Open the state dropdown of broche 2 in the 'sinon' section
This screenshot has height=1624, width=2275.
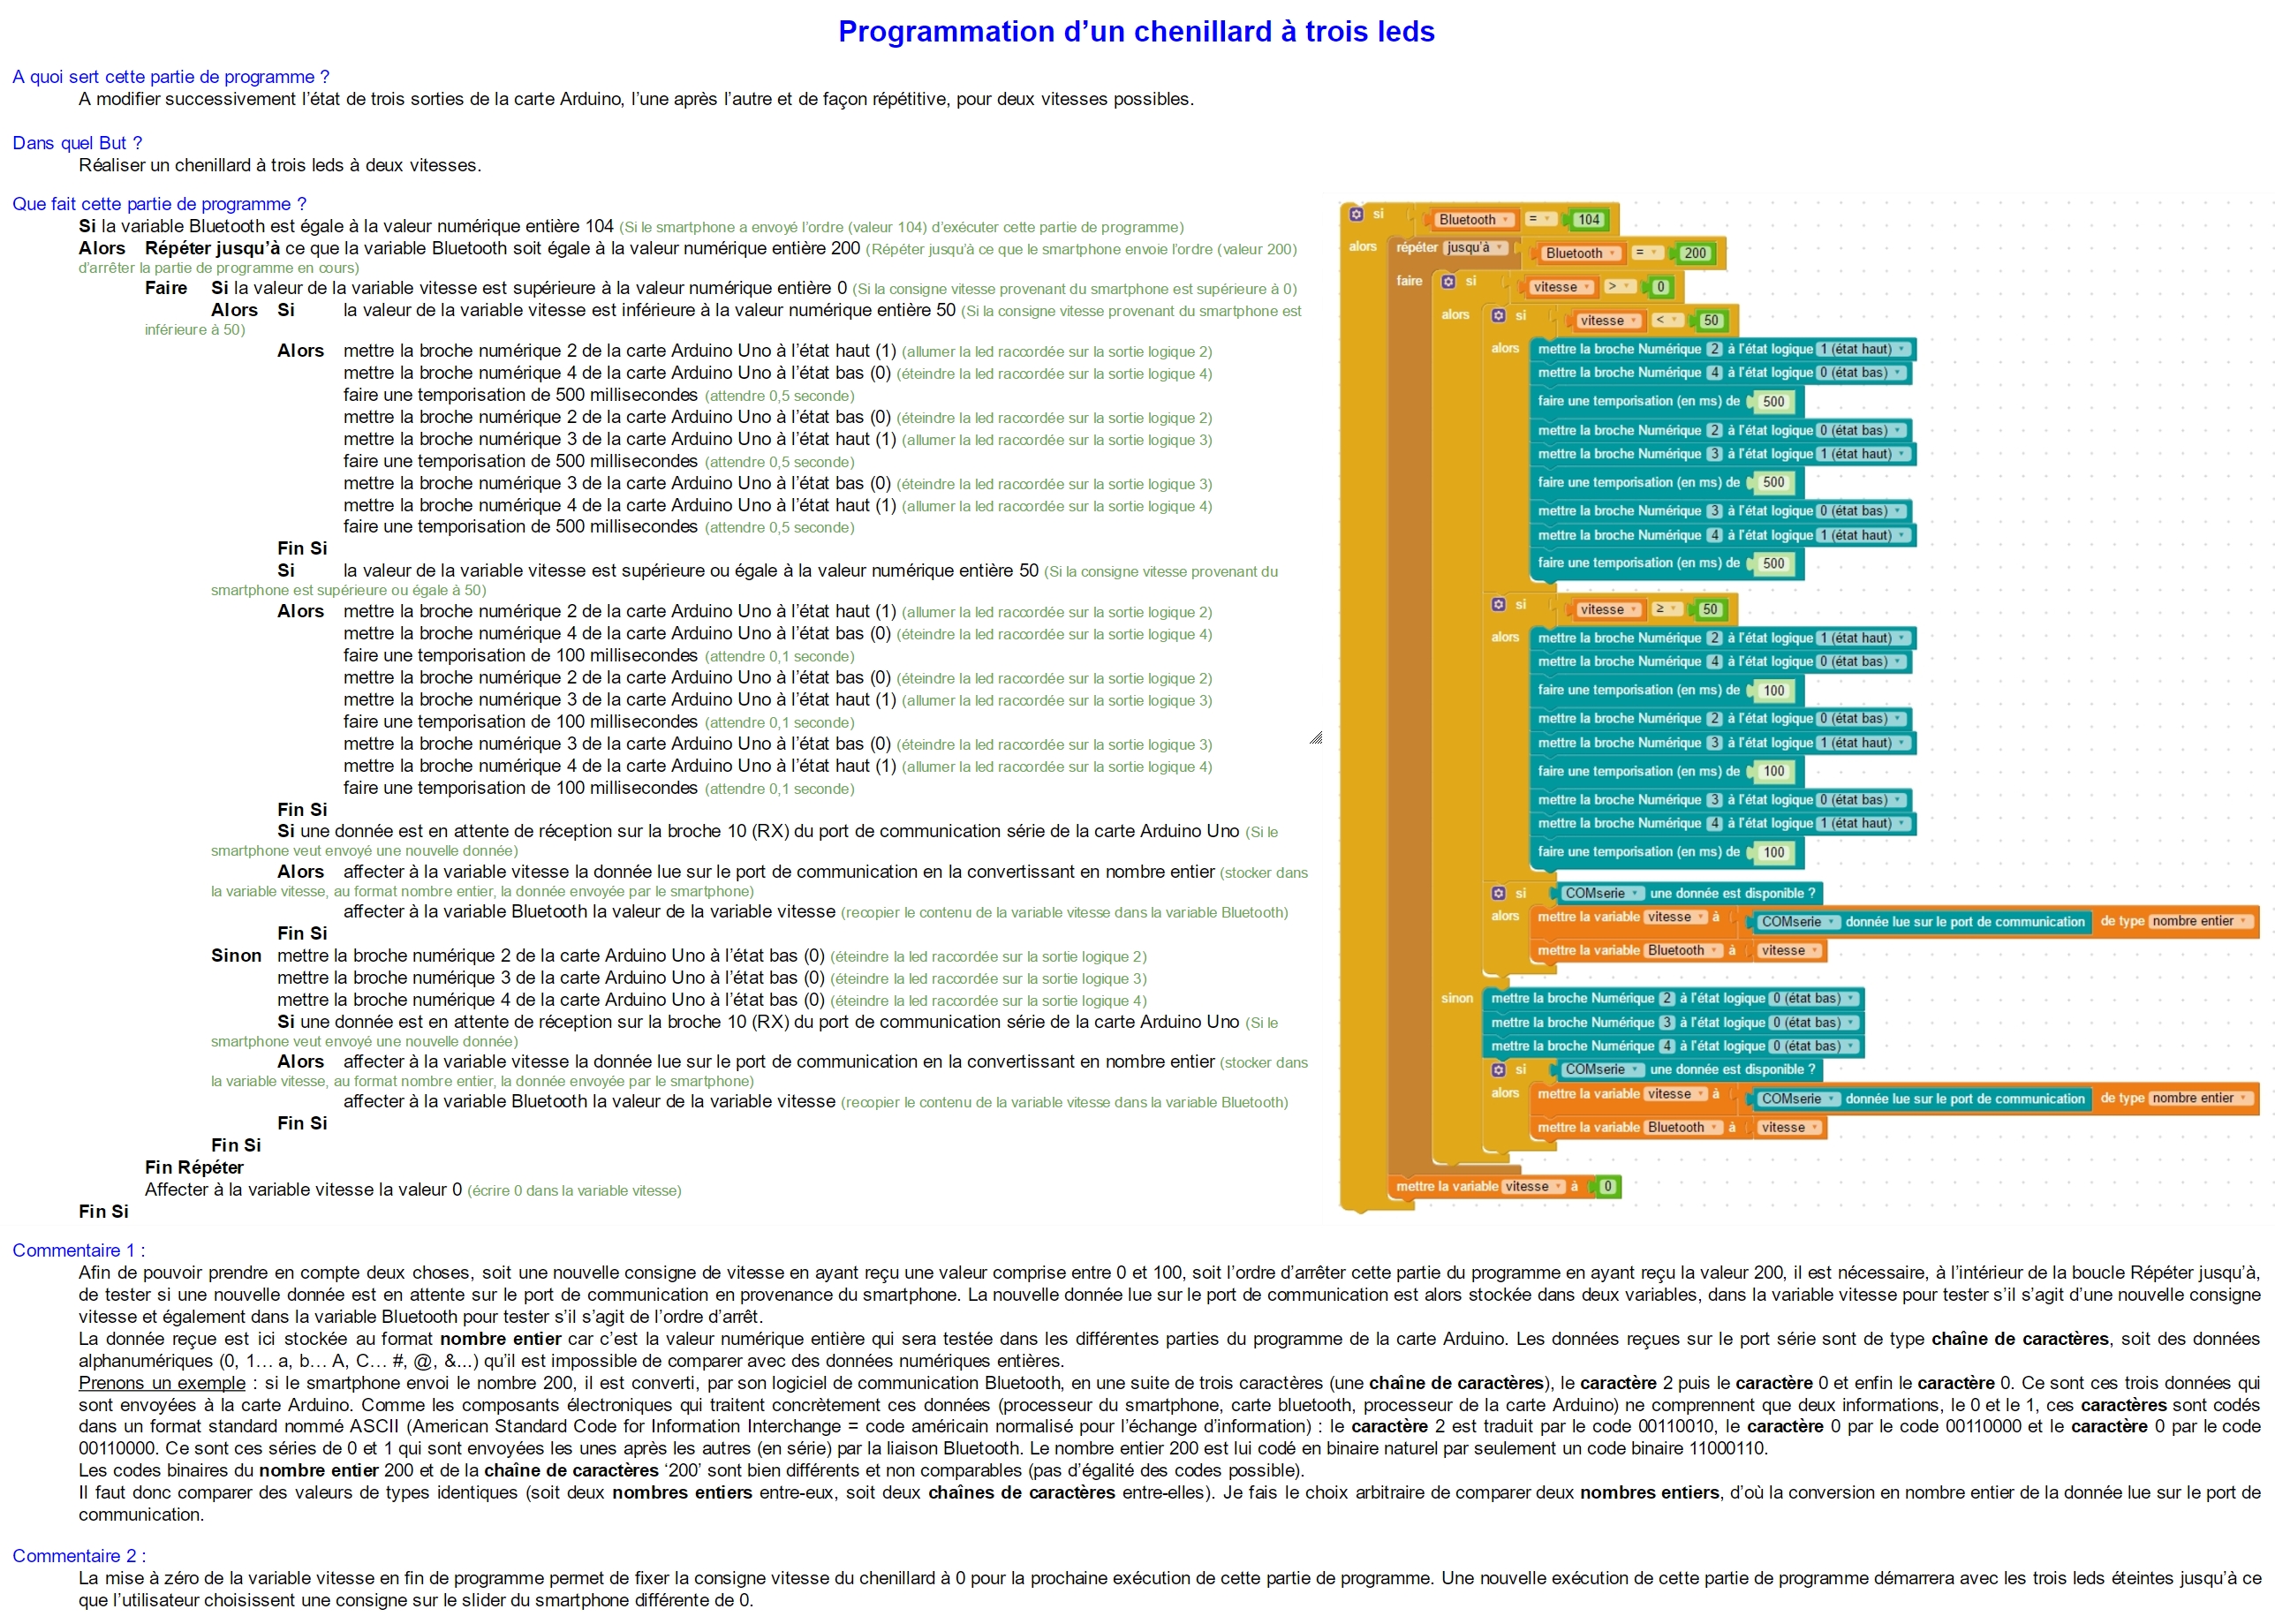tap(1814, 999)
